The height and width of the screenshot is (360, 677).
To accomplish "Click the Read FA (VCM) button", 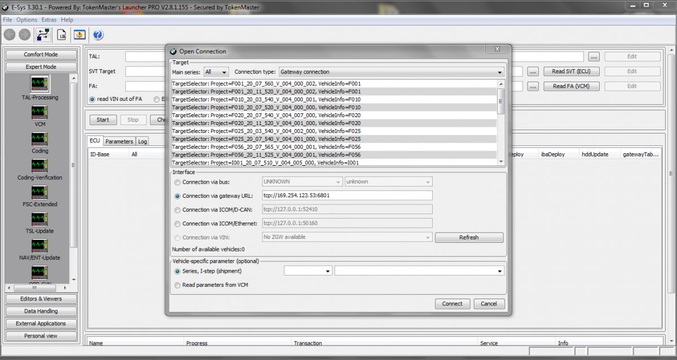I will (x=571, y=86).
